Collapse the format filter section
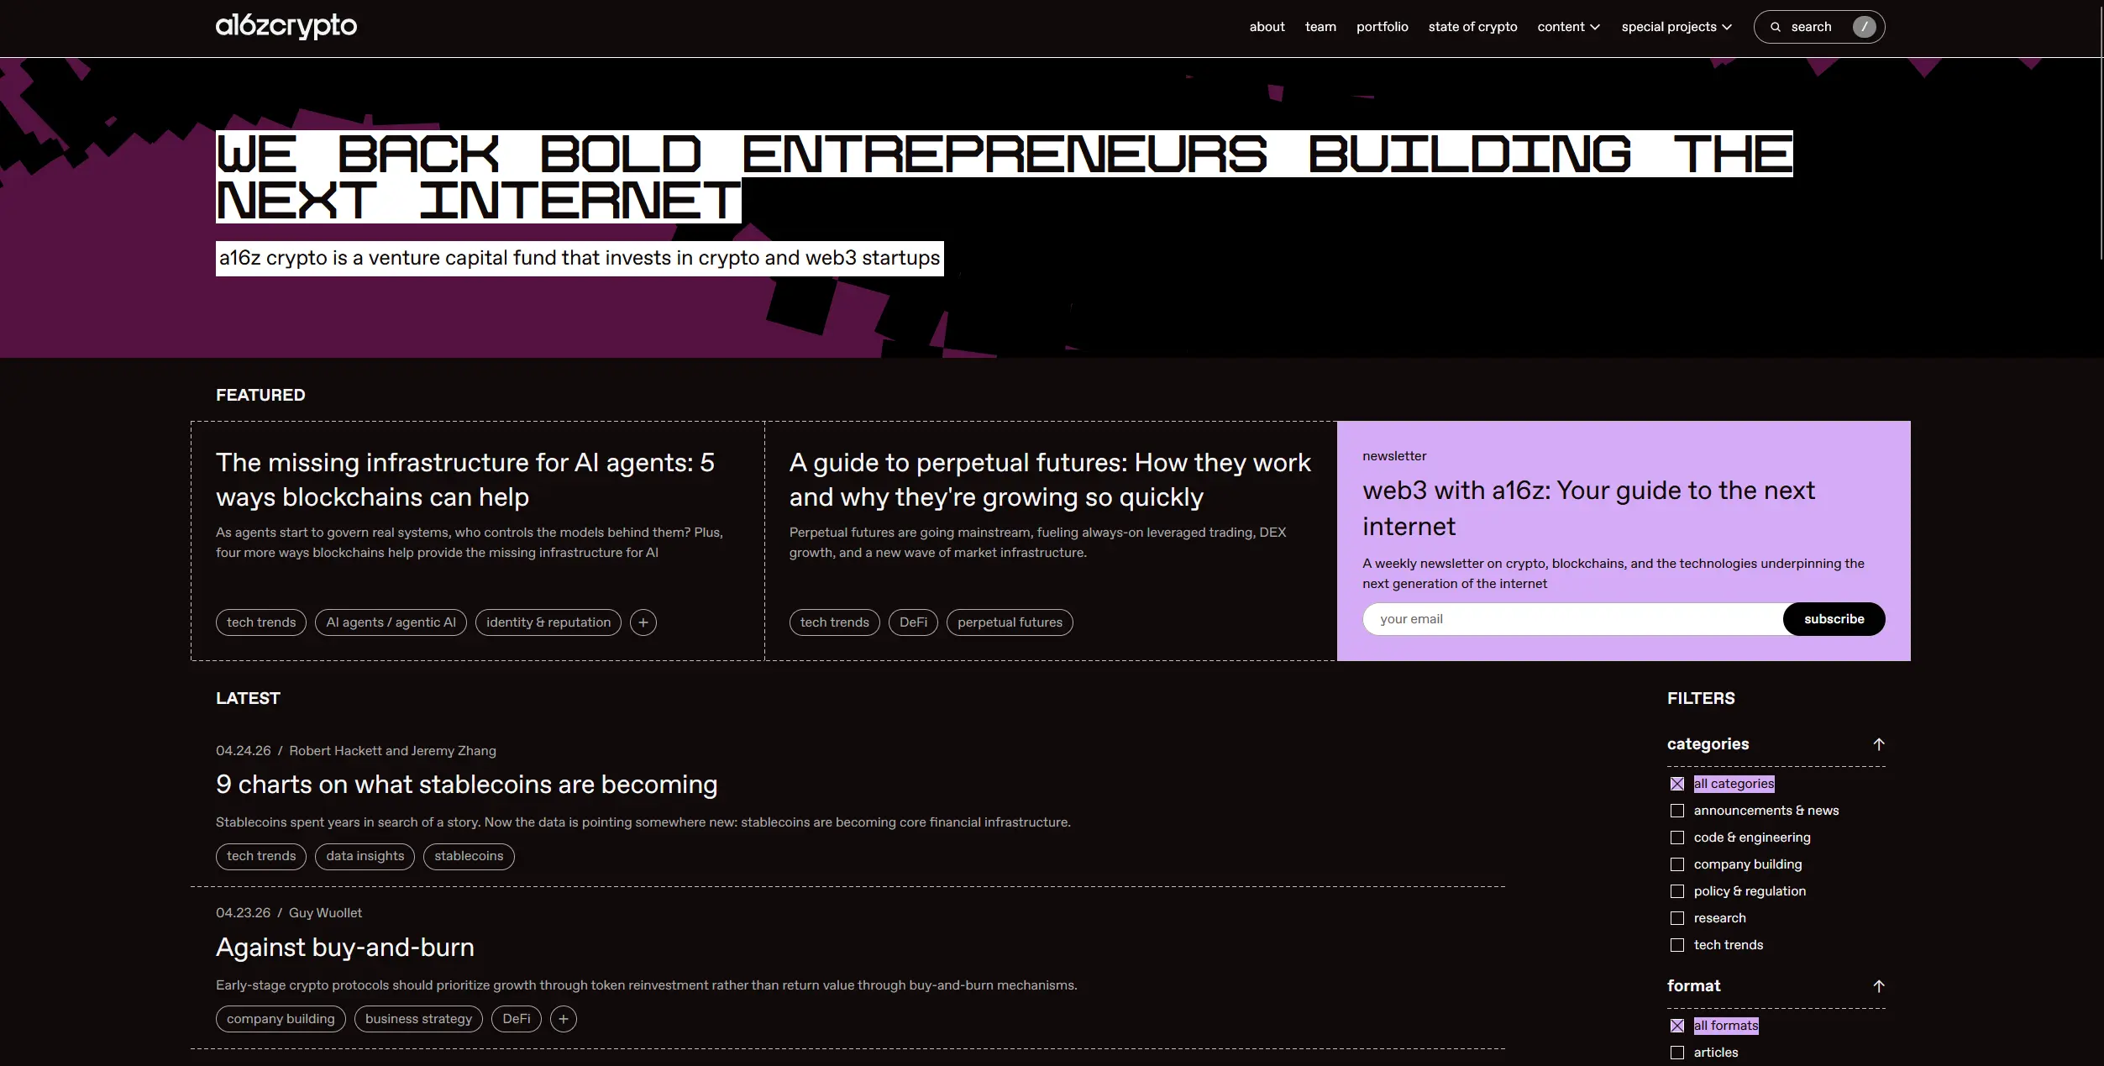2104x1066 pixels. click(1879, 986)
